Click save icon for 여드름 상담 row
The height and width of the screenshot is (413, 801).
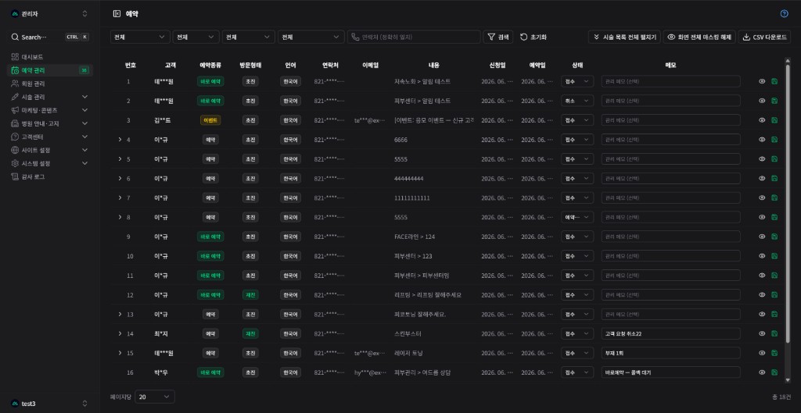click(x=774, y=372)
